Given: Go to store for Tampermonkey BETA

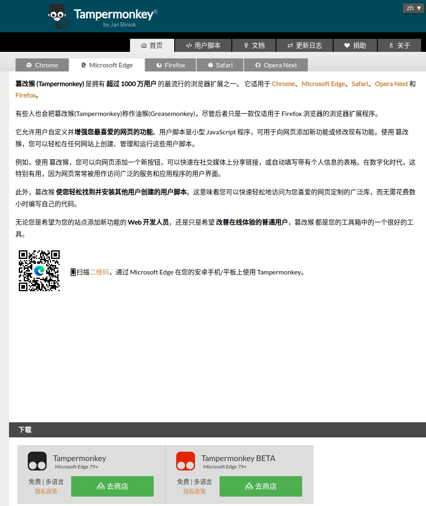Looking at the screenshot, I should tap(261, 486).
